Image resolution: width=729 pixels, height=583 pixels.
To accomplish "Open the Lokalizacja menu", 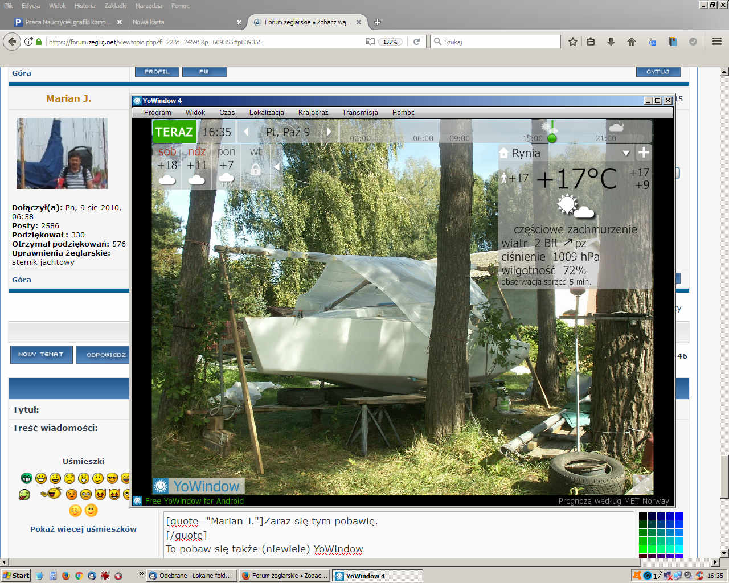I will [x=267, y=113].
